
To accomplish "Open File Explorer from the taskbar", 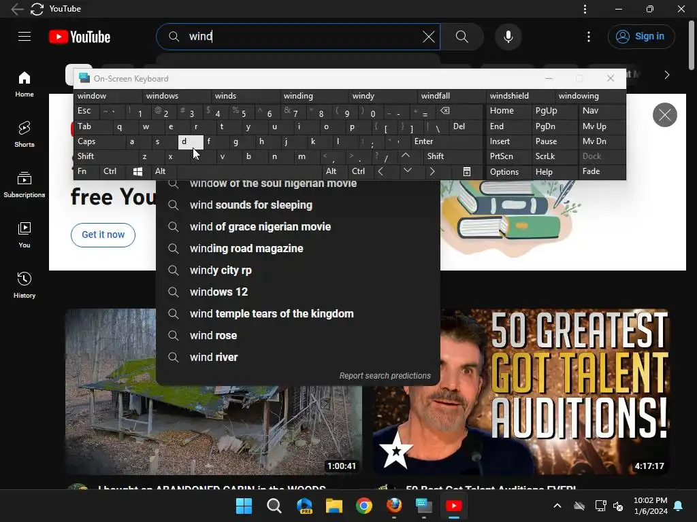I will pos(334,506).
